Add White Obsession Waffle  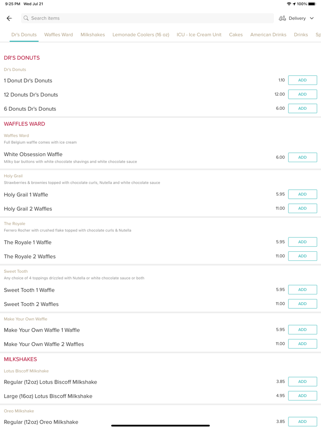[x=302, y=158]
